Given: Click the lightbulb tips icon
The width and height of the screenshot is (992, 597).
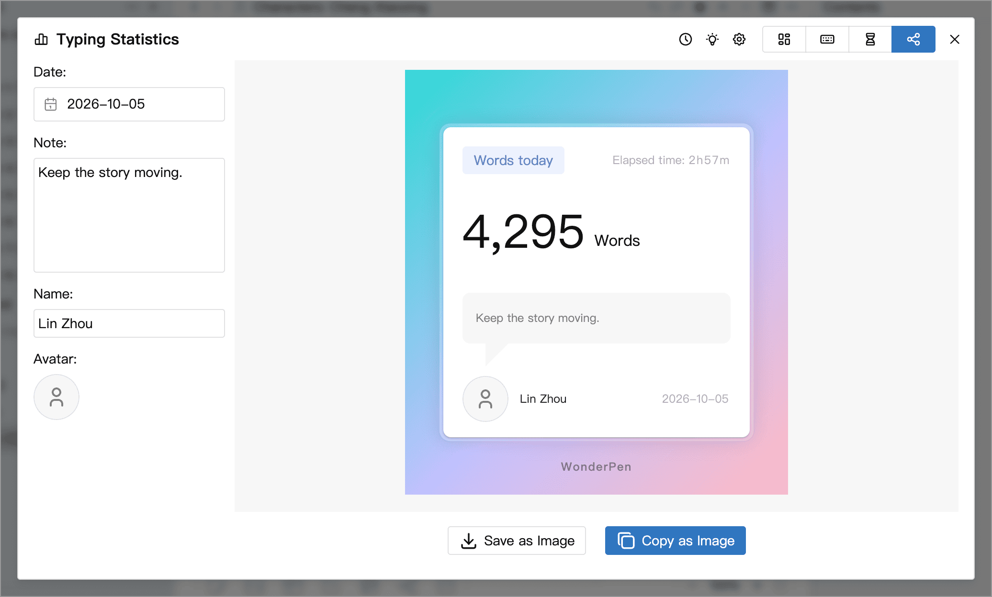Looking at the screenshot, I should [x=712, y=39].
